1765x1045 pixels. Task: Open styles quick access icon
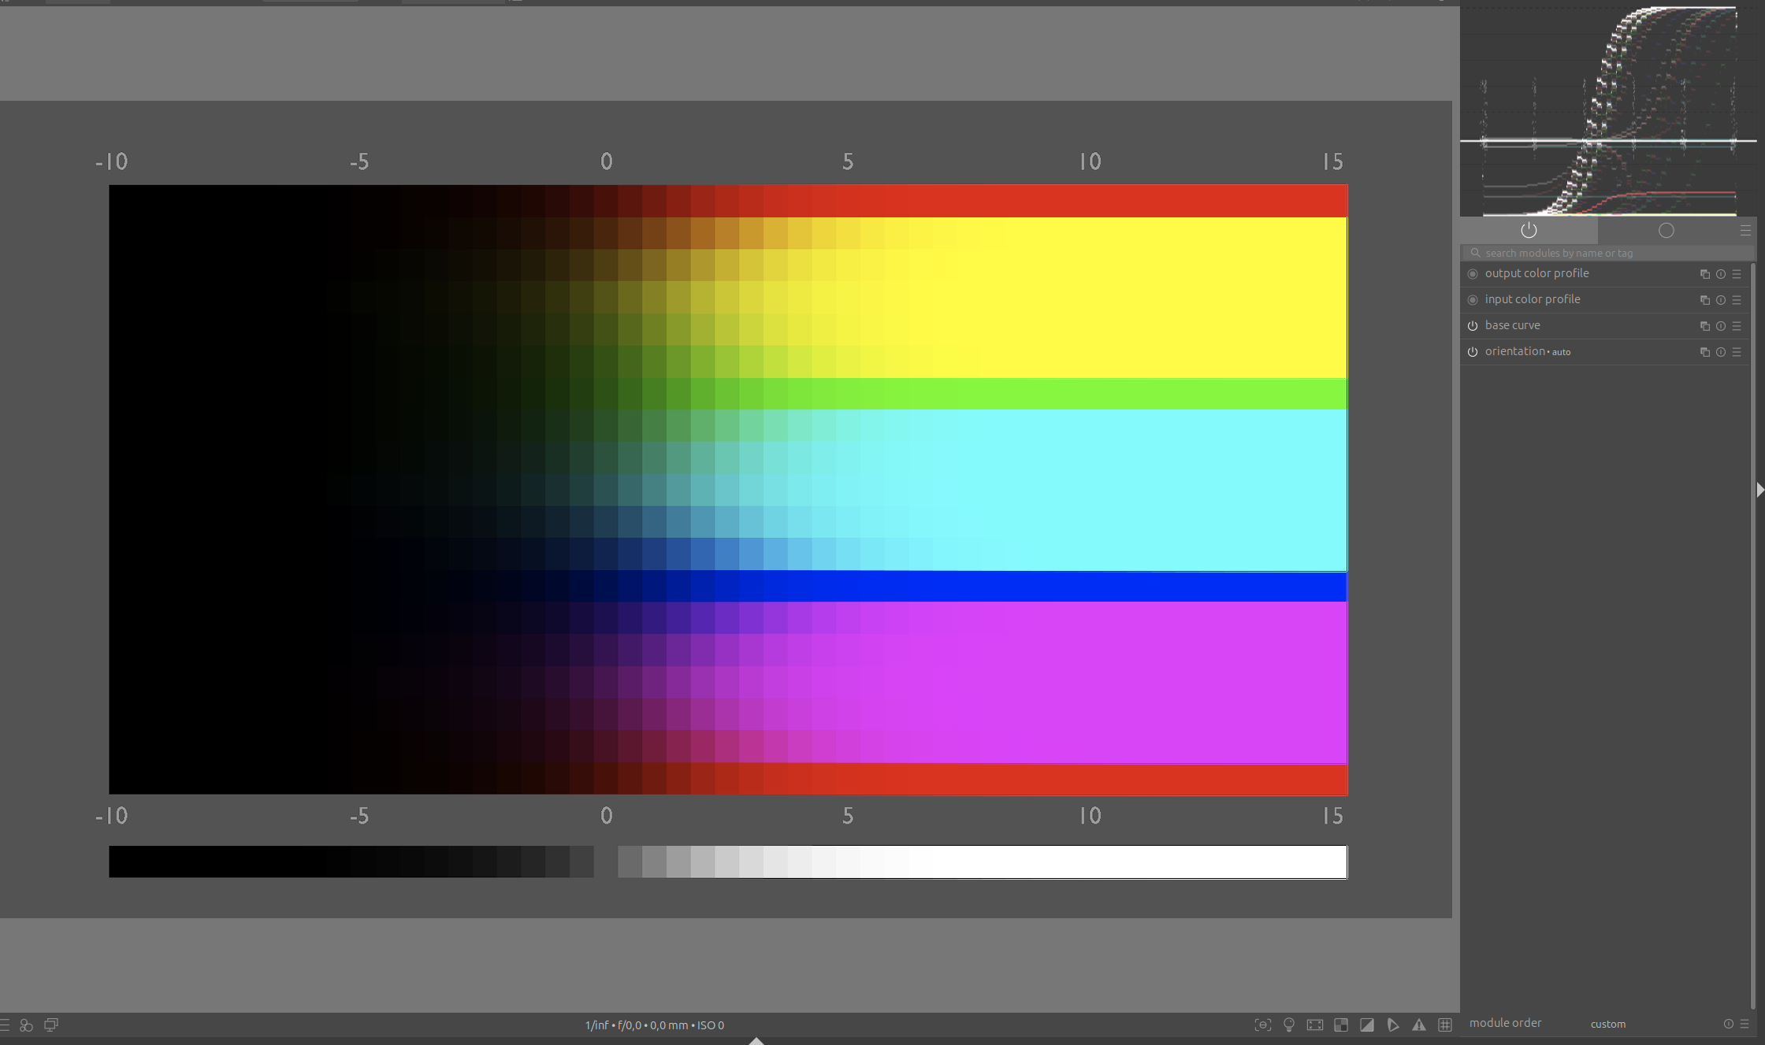[x=26, y=1025]
